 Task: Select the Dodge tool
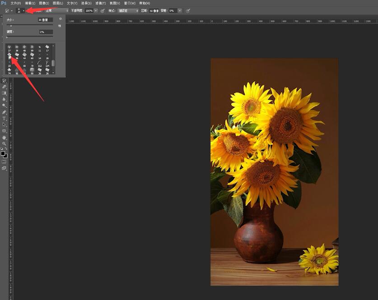4,106
